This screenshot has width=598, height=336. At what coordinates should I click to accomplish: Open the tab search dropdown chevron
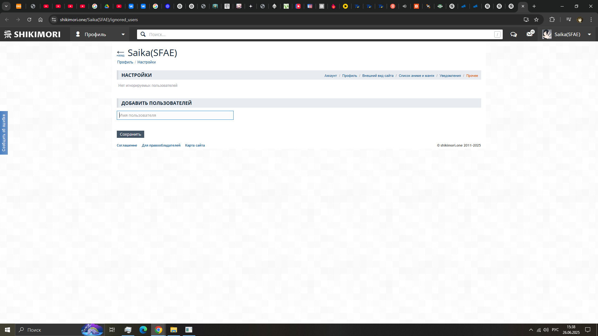tap(6, 6)
